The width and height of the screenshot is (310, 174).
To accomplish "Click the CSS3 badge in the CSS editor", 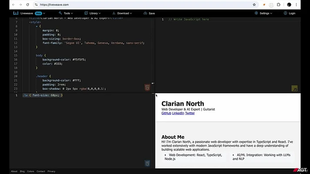I will 147,163.
